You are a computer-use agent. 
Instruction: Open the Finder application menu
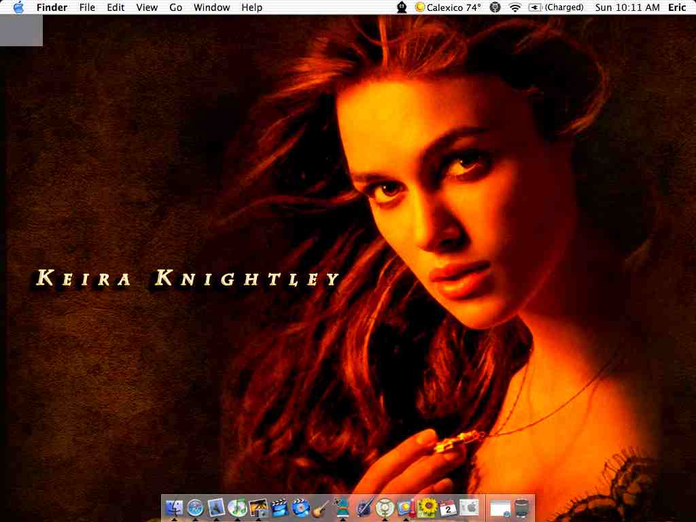pyautogui.click(x=52, y=7)
